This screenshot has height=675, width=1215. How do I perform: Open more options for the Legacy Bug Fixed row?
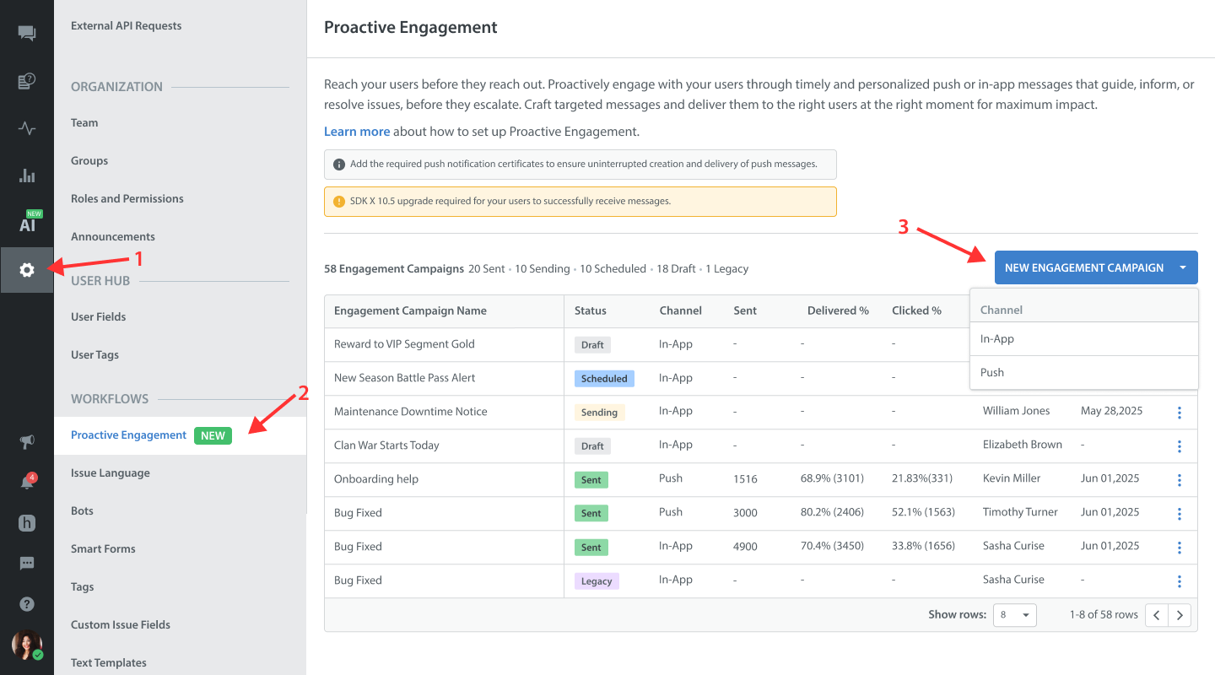1180,581
